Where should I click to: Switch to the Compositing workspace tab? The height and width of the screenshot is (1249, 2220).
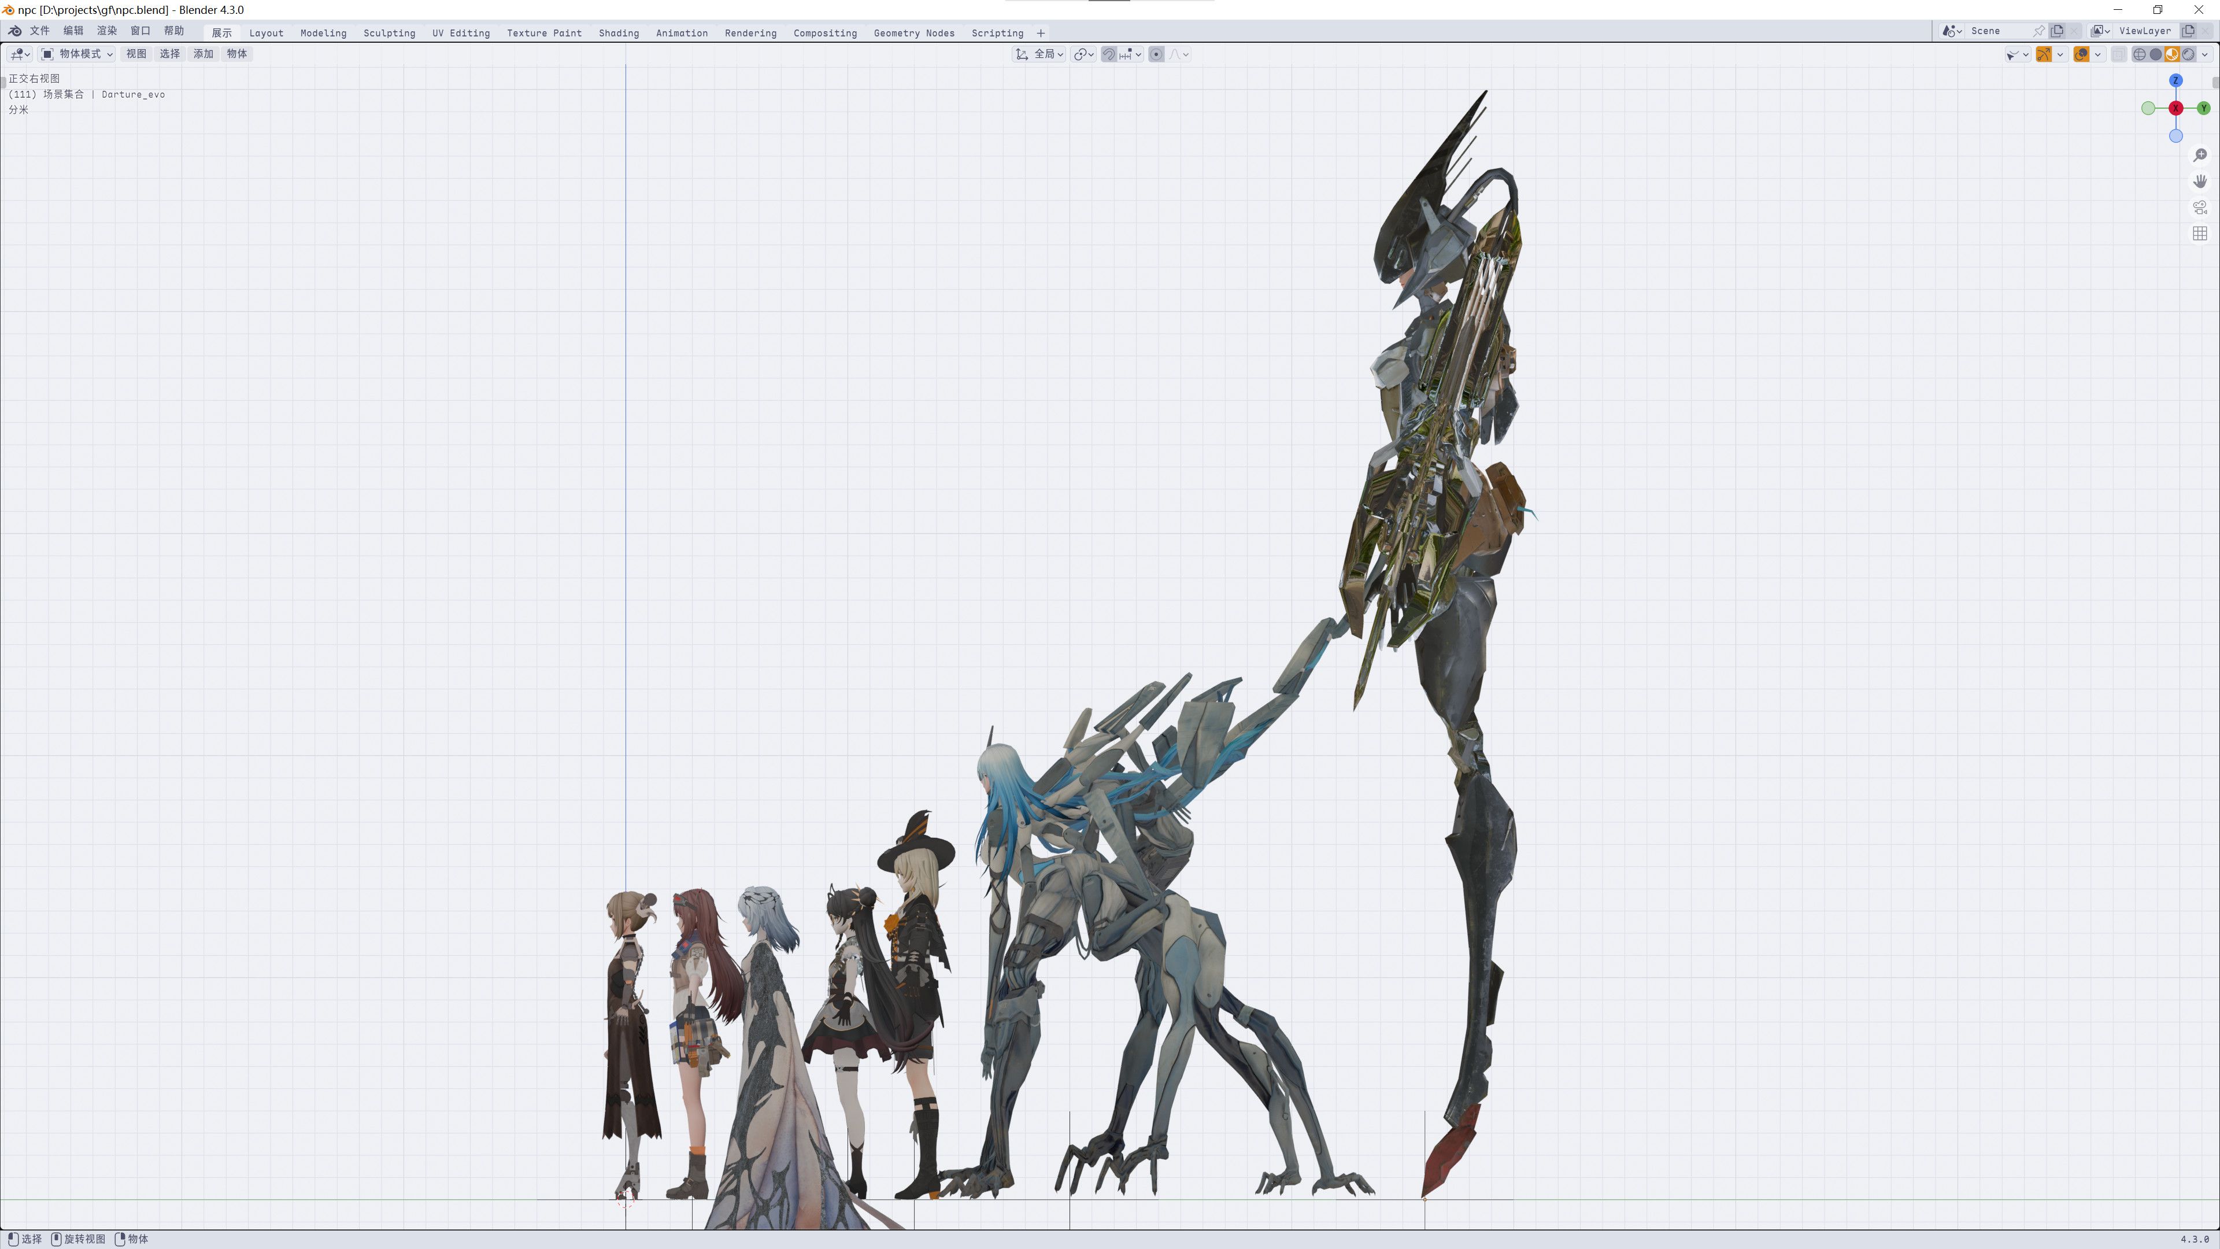pos(825,33)
